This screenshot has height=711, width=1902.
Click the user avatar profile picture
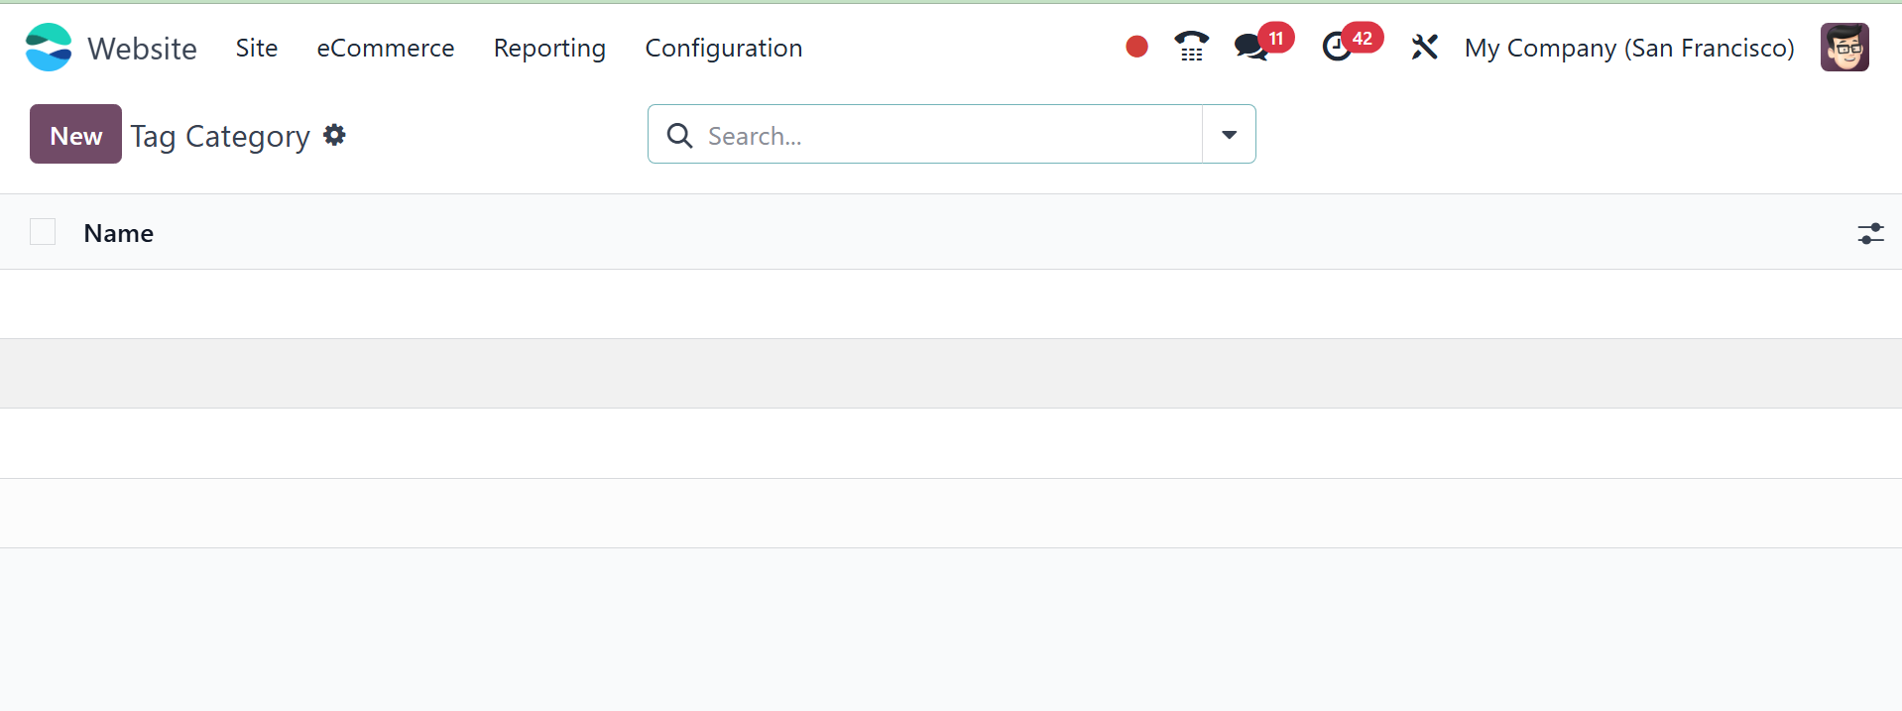point(1843,48)
